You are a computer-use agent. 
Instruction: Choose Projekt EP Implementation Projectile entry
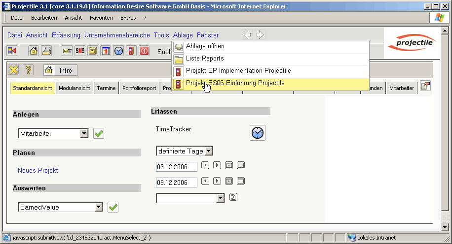(271, 72)
